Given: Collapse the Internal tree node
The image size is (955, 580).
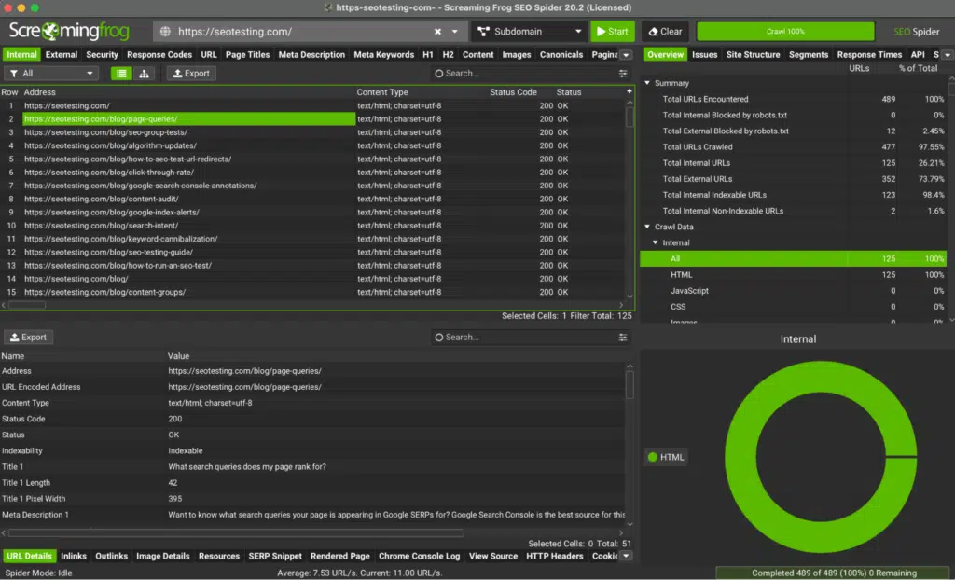Looking at the screenshot, I should pos(656,242).
